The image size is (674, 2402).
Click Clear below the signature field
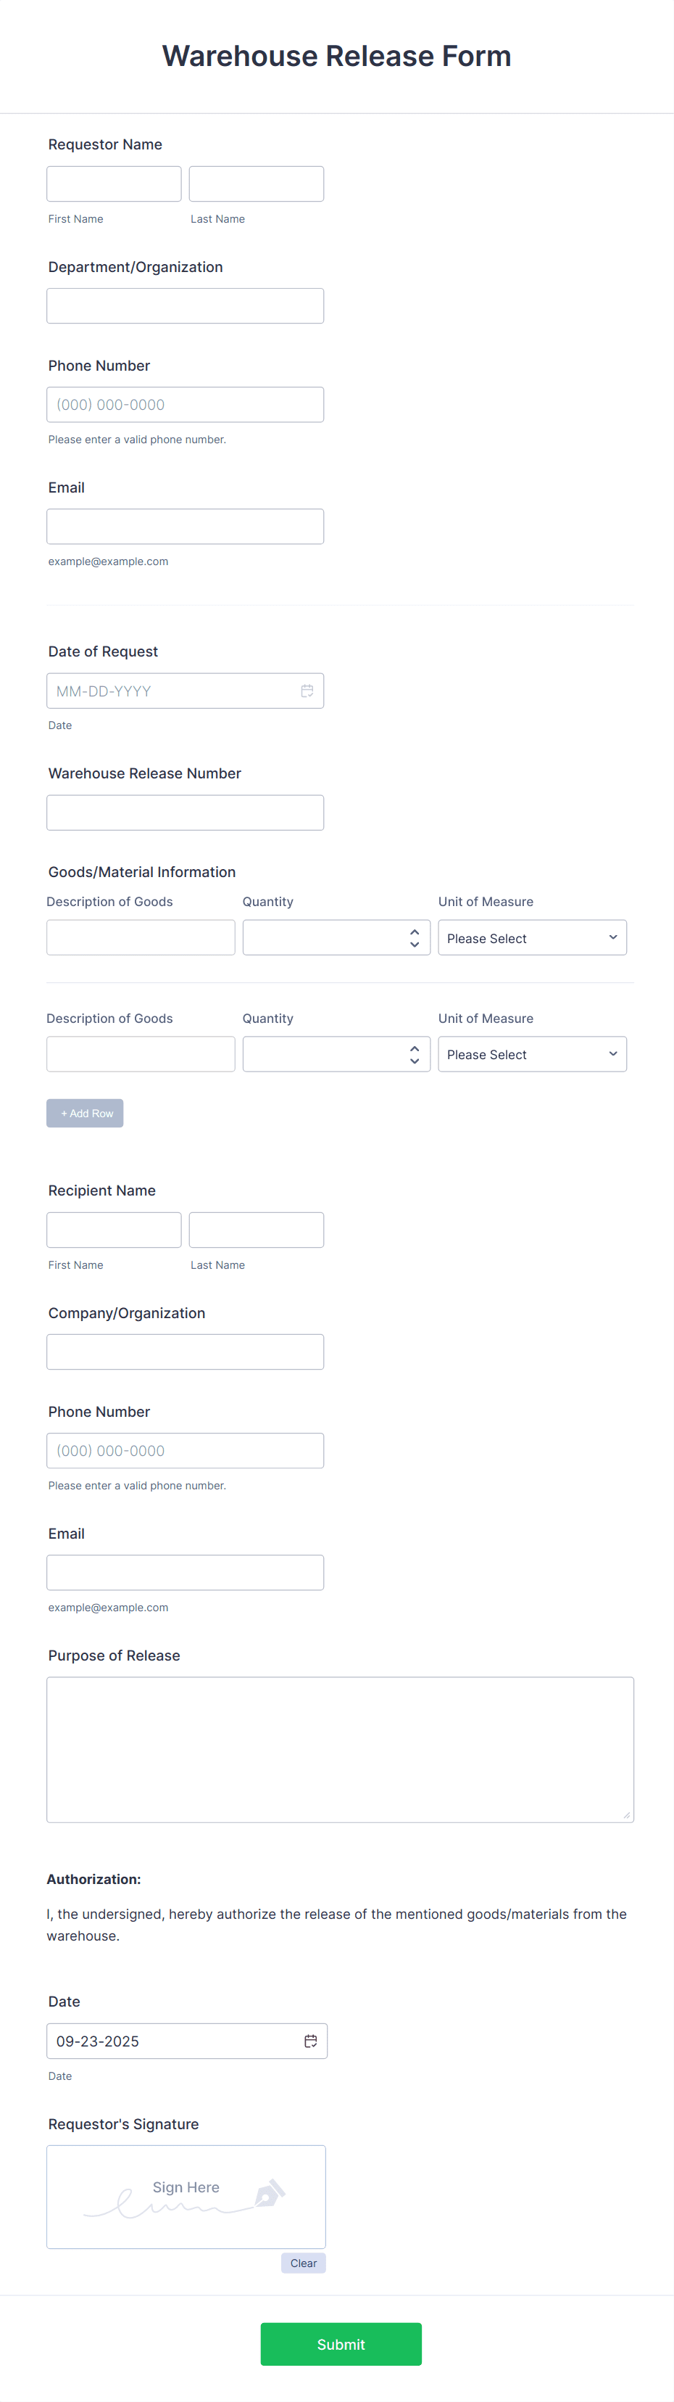[x=304, y=2262]
